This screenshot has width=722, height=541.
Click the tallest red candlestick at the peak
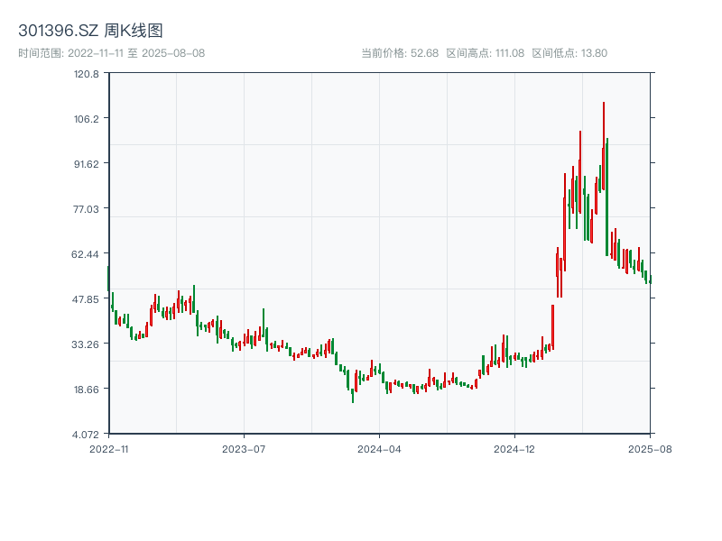604,146
